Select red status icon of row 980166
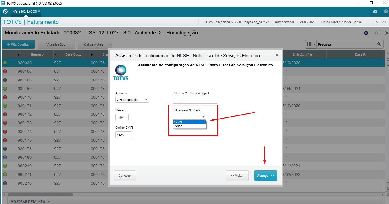389x204 pixels. click(5, 71)
